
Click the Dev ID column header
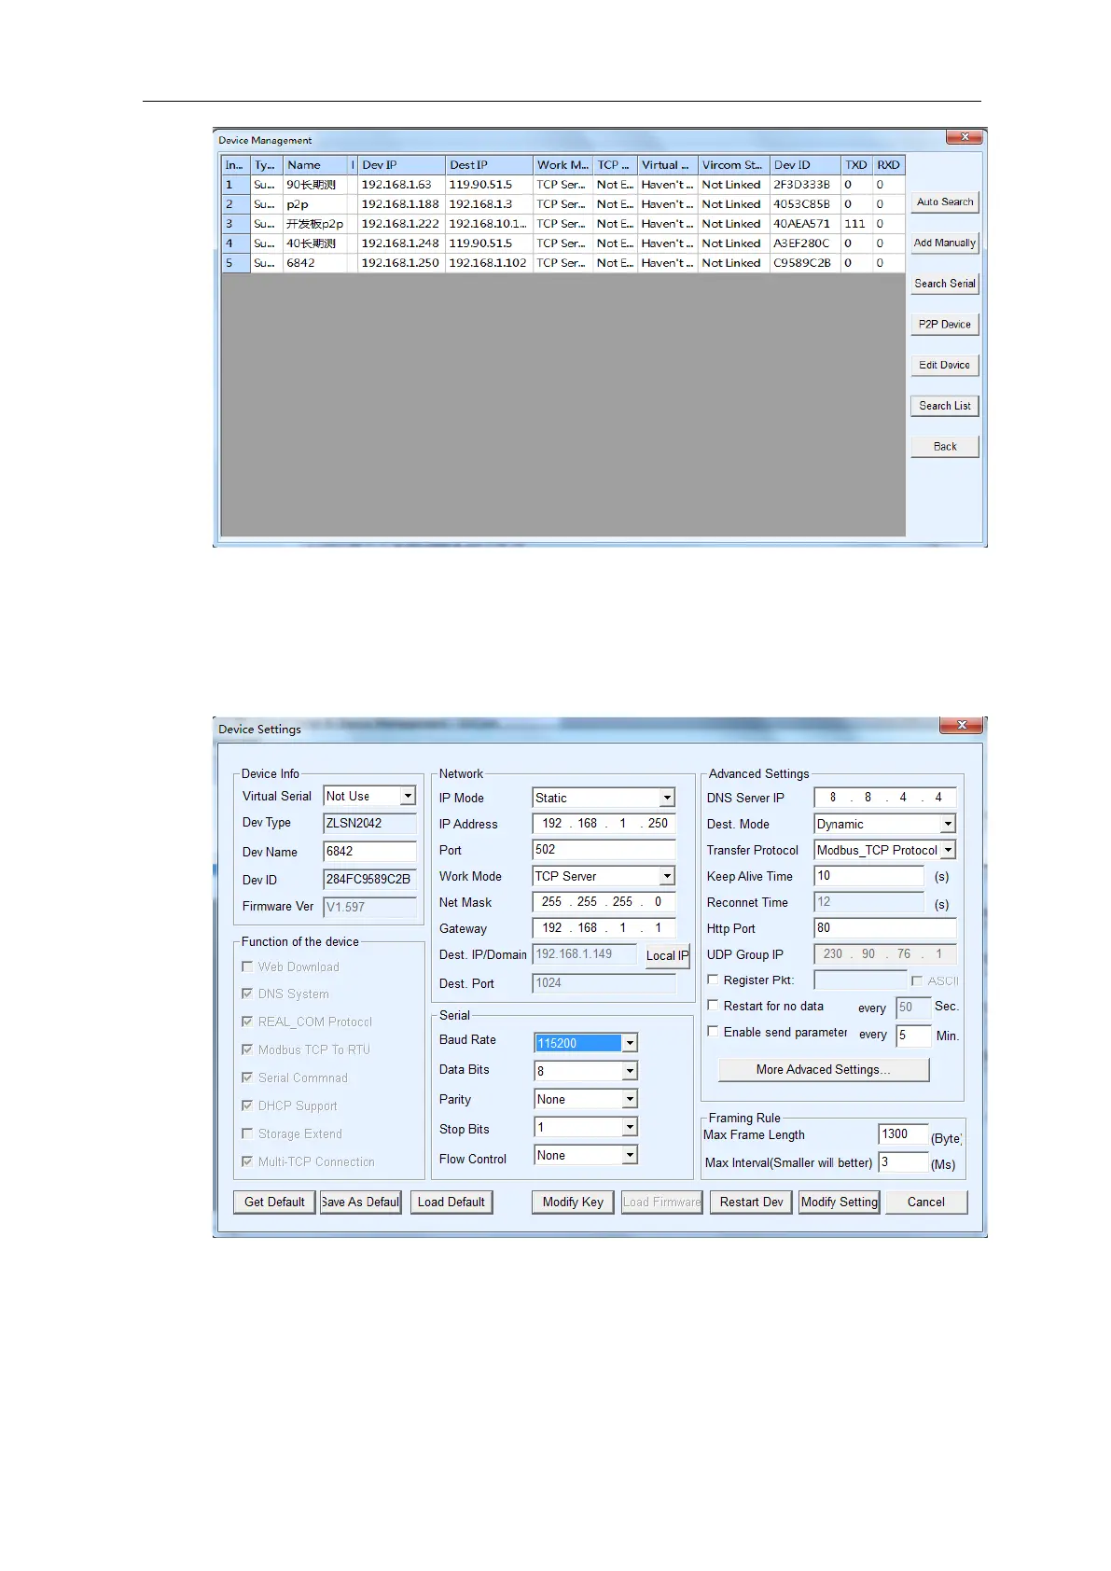point(805,165)
